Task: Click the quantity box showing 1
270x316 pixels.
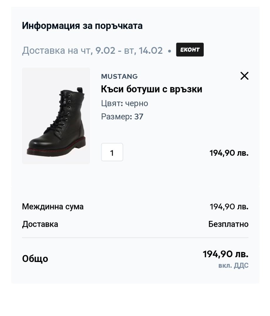Action: pyautogui.click(x=112, y=152)
